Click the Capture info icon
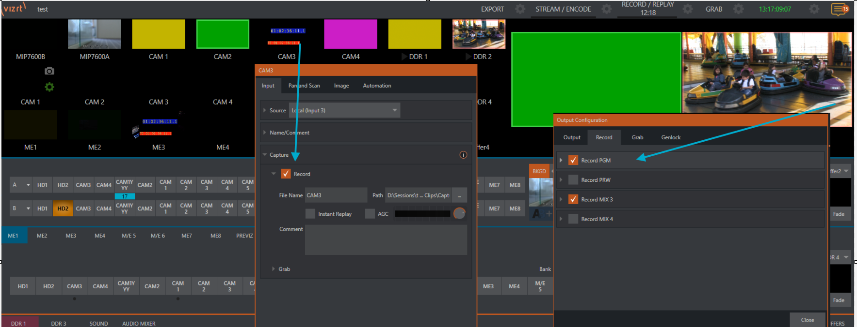857x327 pixels. coord(463,155)
